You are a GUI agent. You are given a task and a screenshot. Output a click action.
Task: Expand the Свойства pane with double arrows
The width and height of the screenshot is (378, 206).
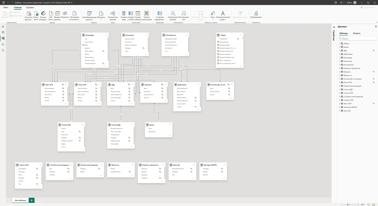pos(334,27)
